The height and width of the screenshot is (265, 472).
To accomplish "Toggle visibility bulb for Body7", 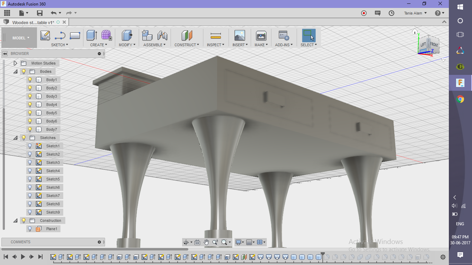I will [30, 129].
